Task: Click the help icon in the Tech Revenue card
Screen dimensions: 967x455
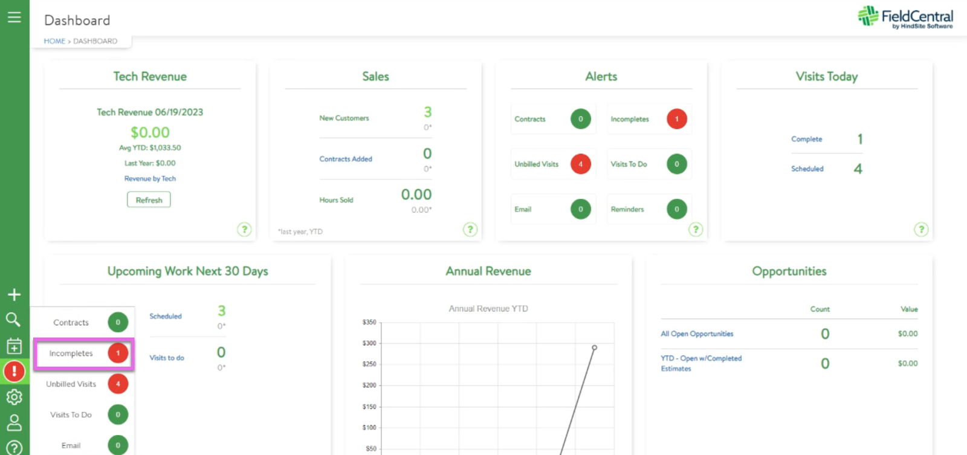Action: click(244, 230)
